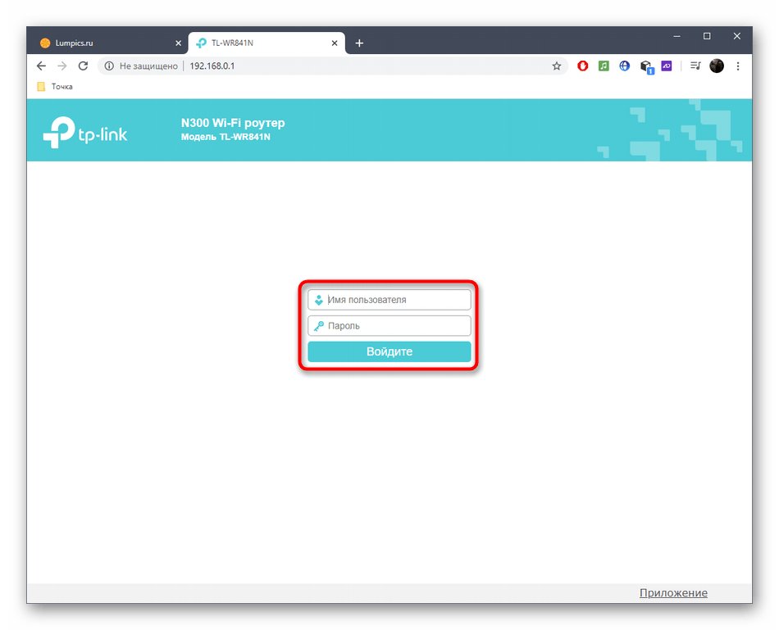This screenshot has width=779, height=630.
Task: Open the green music note extension
Action: click(x=604, y=66)
